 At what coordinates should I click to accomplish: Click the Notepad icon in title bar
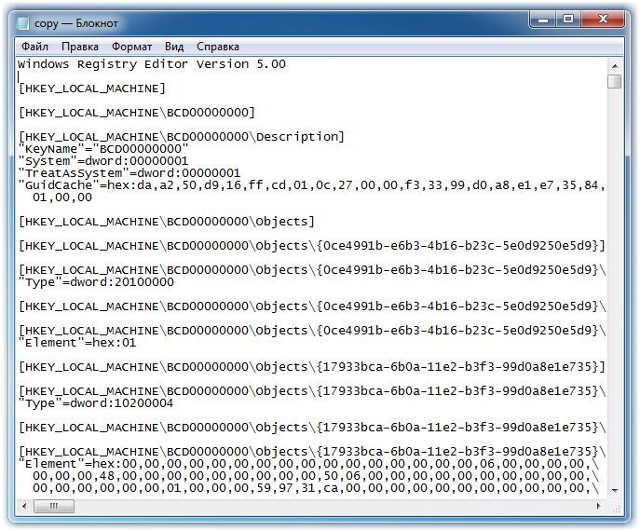pyautogui.click(x=23, y=23)
